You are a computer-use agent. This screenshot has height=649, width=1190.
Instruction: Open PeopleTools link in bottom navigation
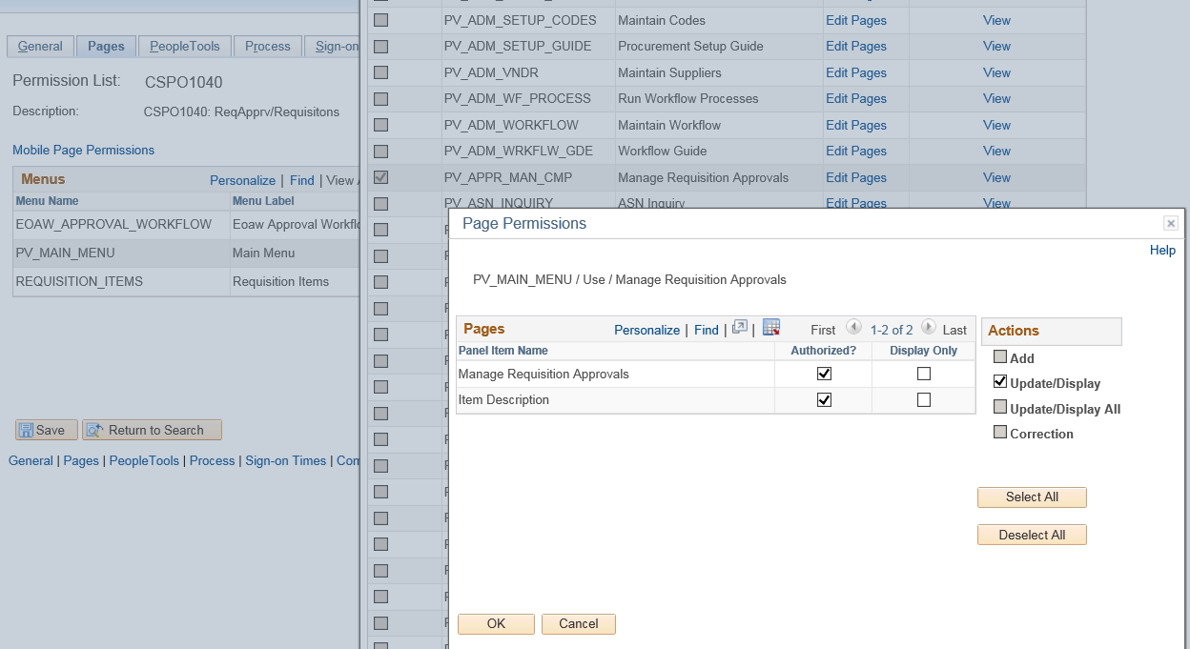click(x=144, y=460)
